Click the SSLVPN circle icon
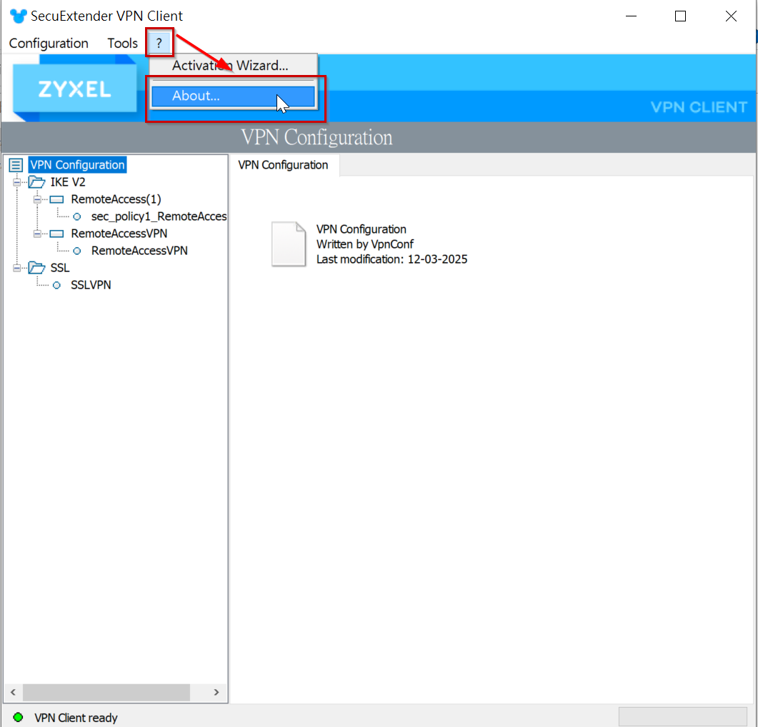Screen dimensions: 758x727 click(x=56, y=285)
